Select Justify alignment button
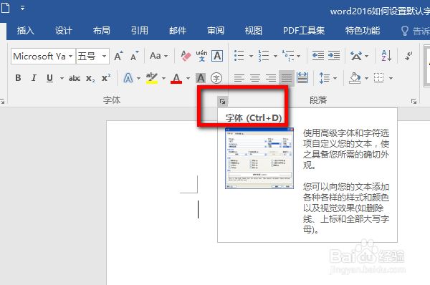430x285 pixels. 287,78
